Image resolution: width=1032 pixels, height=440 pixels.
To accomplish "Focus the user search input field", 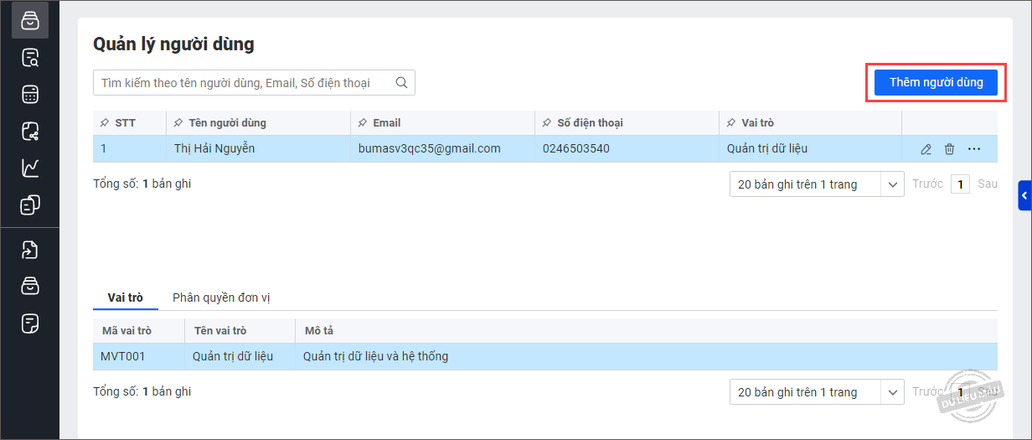I will (243, 83).
